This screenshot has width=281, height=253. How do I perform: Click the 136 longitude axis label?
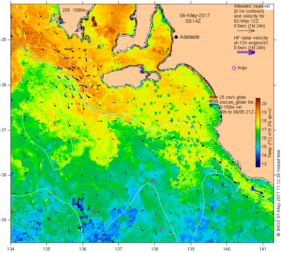click(83, 249)
